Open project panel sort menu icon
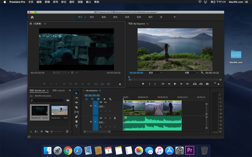 tap(67, 131)
